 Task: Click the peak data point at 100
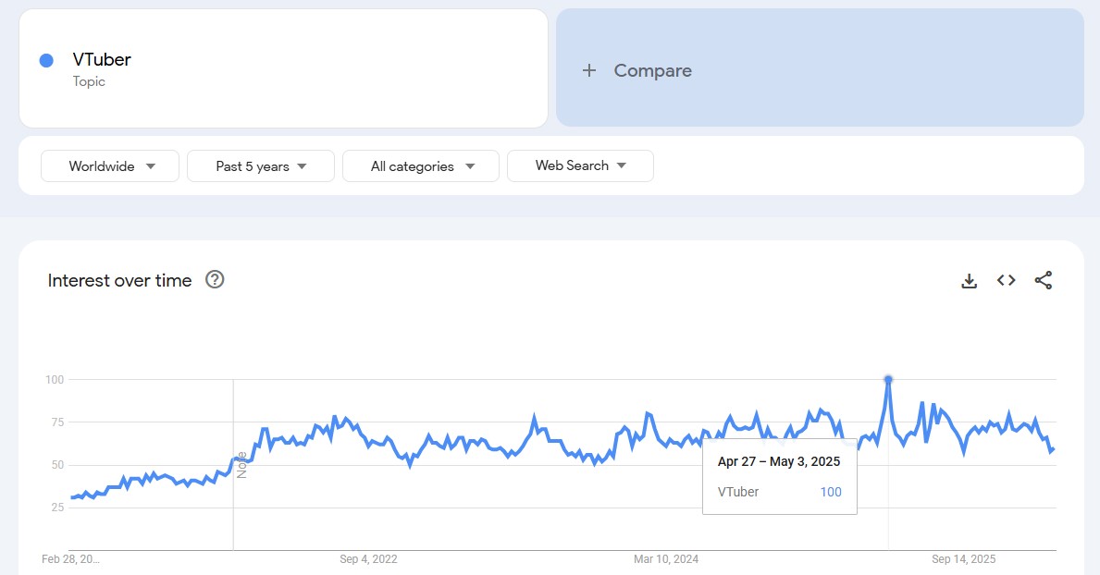point(888,379)
